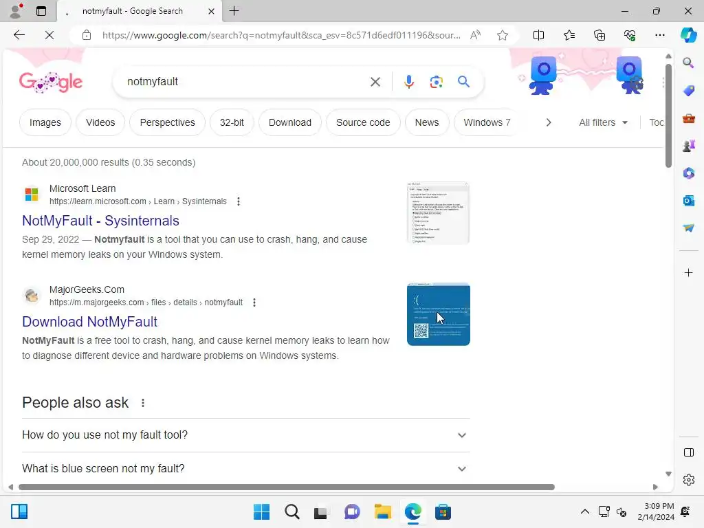Select the Images filter
This screenshot has width=704, height=528.
[x=45, y=122]
